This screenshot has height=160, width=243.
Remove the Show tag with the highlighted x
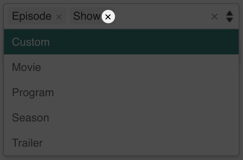(x=108, y=17)
